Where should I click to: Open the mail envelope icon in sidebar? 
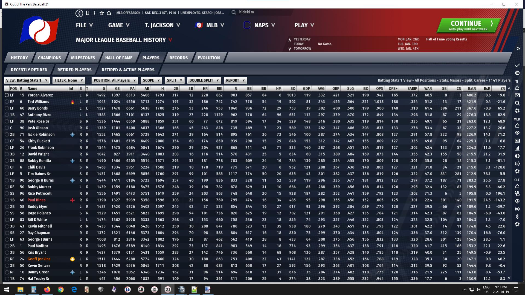(x=517, y=95)
